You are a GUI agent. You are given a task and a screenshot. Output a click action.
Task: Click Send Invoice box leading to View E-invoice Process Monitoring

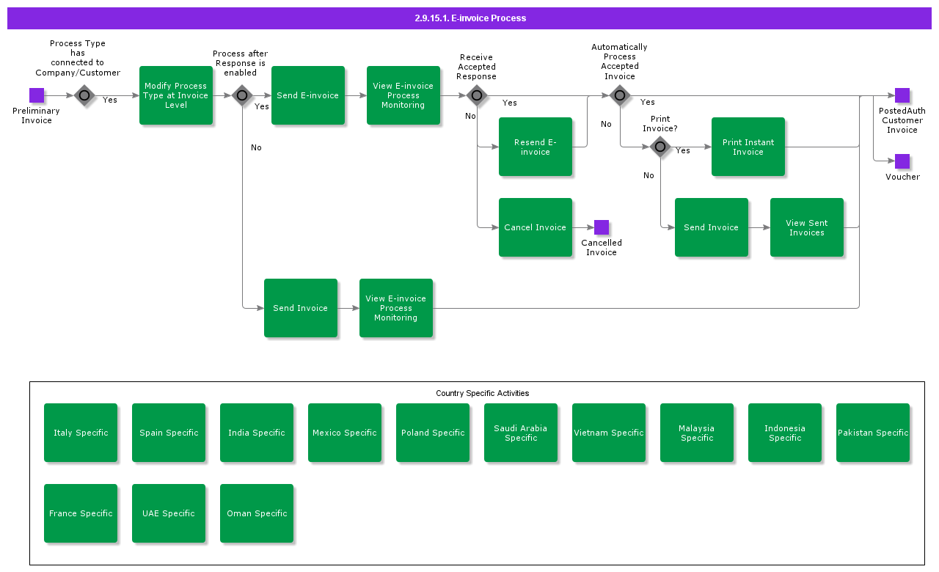point(301,308)
